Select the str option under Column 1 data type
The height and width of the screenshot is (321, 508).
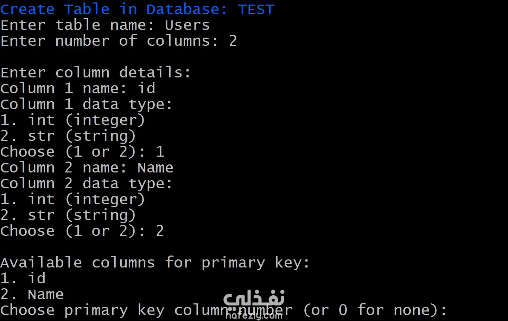click(x=68, y=136)
